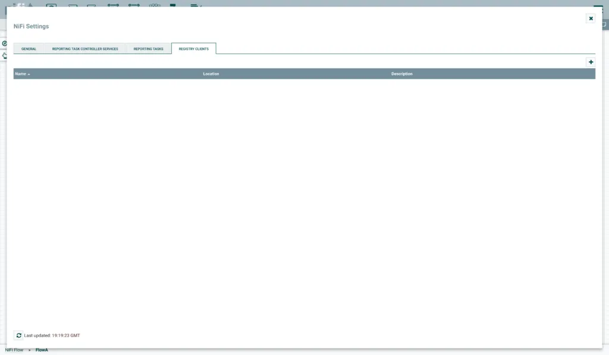Choose the Output Port toolbar icon
609x355 pixels.
point(92,5)
